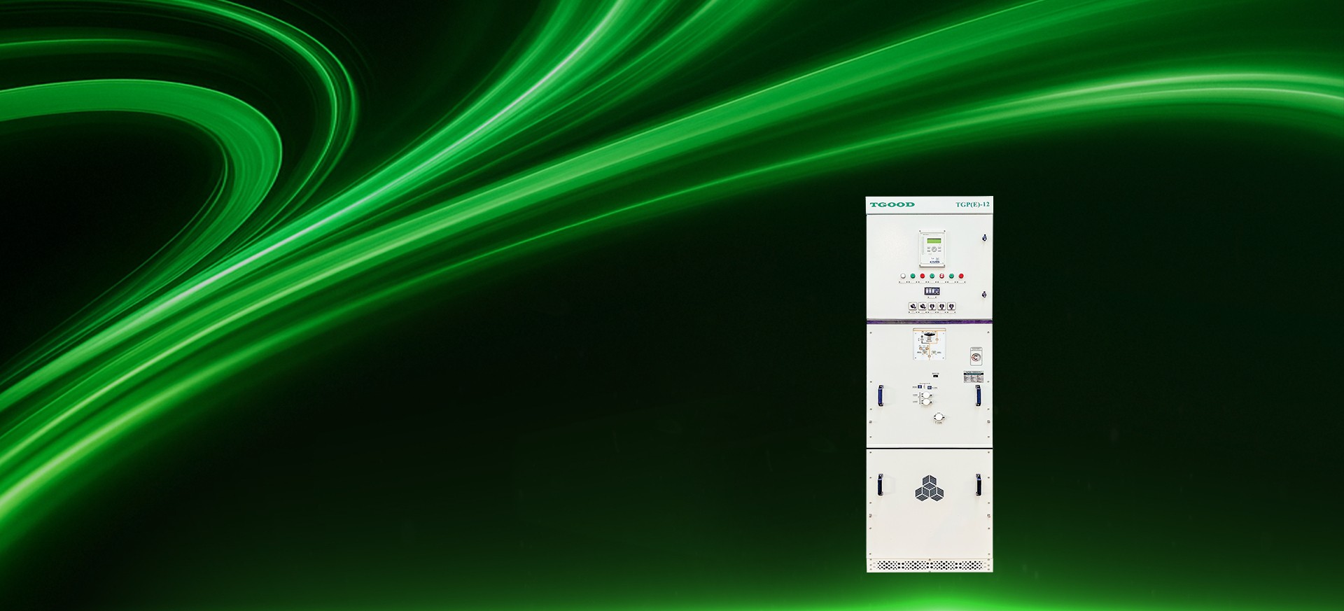Click the middle rotary selector switch
The height and width of the screenshot is (611, 1344).
932,307
